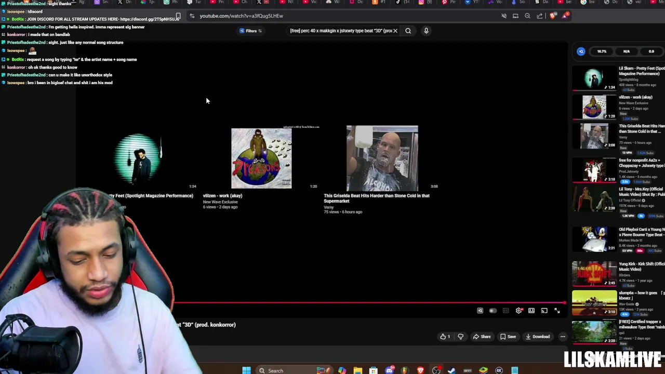Click the vidIQ icon in player controls
665x374 pixels.
pyautogui.click(x=480, y=311)
